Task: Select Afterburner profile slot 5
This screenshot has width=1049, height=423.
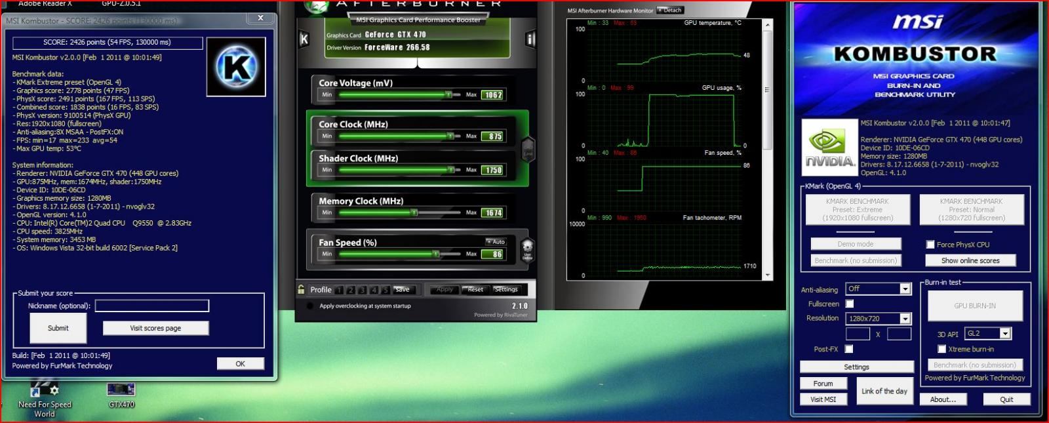Action: click(x=386, y=290)
